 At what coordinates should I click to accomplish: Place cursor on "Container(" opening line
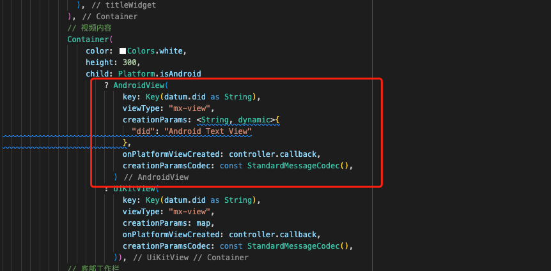click(x=90, y=40)
